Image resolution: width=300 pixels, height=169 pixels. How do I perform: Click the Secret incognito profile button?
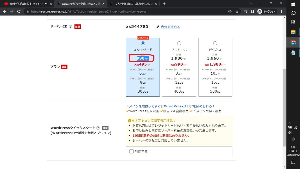pos(266,12)
